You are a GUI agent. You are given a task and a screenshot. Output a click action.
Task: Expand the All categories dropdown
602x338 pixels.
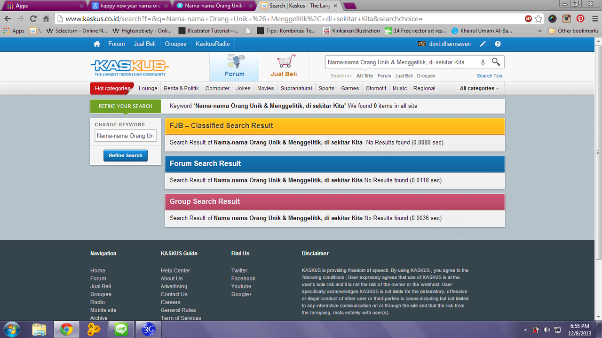(479, 88)
